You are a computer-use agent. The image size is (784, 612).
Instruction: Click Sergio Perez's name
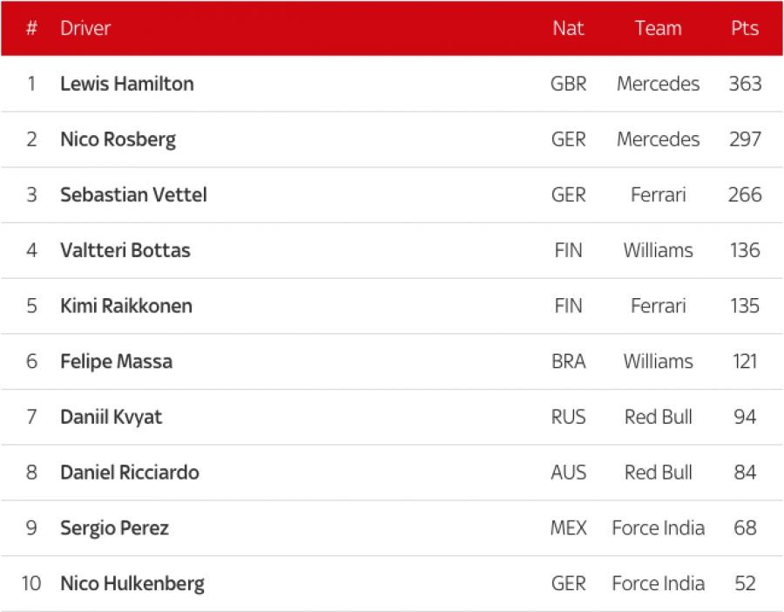[114, 528]
